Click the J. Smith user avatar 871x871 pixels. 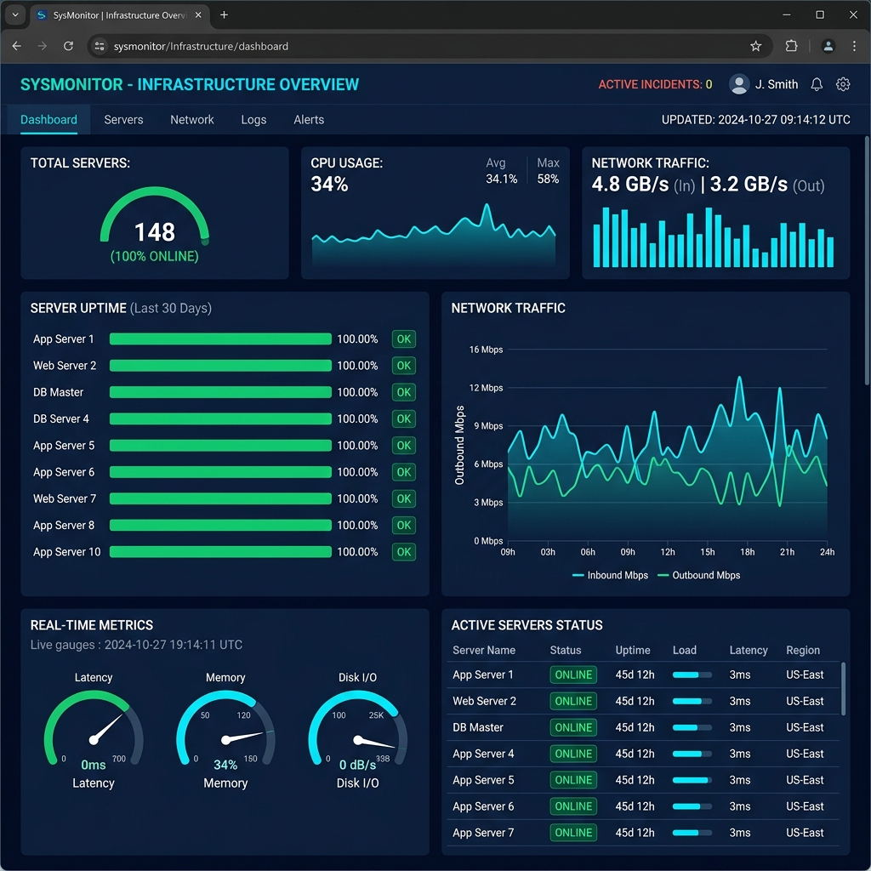tap(739, 84)
